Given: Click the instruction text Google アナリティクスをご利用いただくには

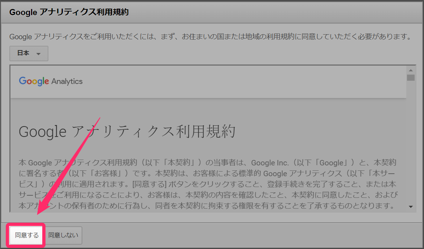Looking at the screenshot, I should pyautogui.click(x=211, y=36).
